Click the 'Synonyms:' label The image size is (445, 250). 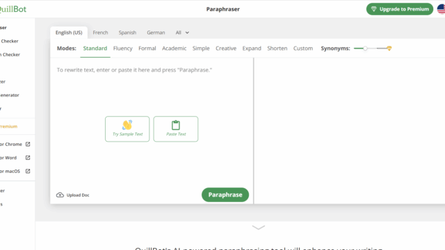pyautogui.click(x=335, y=49)
